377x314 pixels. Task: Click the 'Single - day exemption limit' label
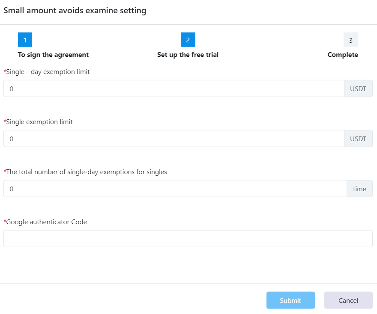(x=47, y=72)
